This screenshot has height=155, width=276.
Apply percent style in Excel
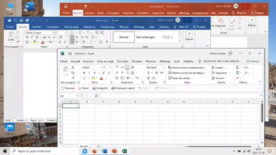157,73
